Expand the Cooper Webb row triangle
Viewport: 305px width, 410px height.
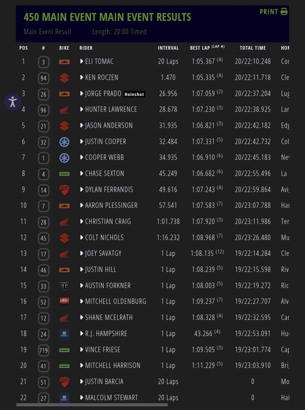82,158
